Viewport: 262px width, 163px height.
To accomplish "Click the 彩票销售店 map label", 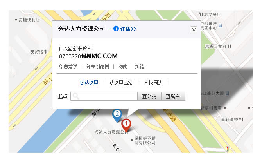I will pyautogui.click(x=211, y=108).
